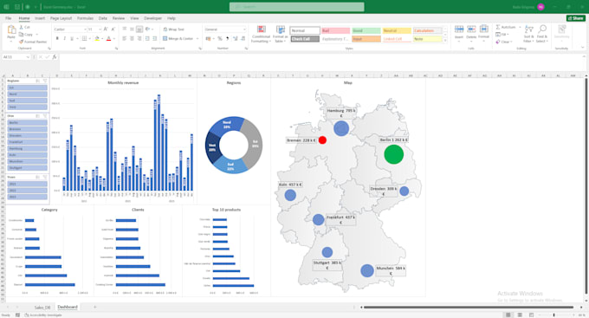Screen dimensions: 589x318
Task: Select the Frankfurt slicer button
Action: [x=28, y=142]
